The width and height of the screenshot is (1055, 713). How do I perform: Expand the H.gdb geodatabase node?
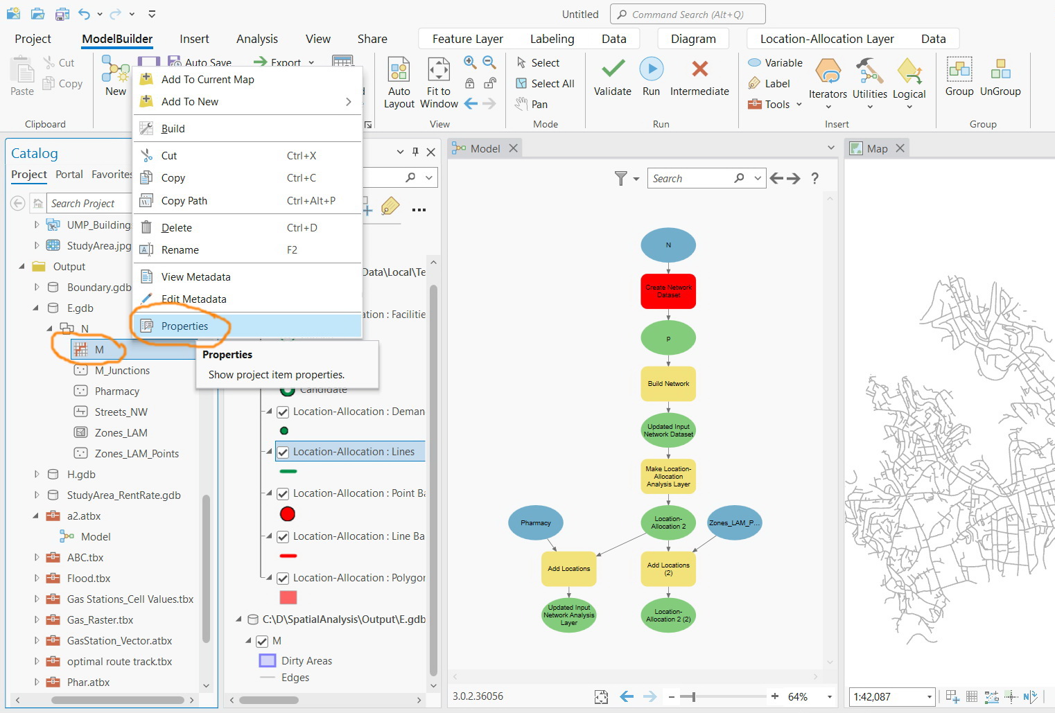tap(37, 474)
